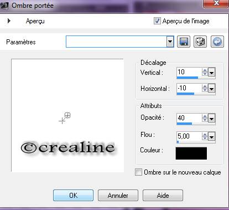Click the randomize parameters dice icon
The height and width of the screenshot is (210, 229).
(200, 42)
